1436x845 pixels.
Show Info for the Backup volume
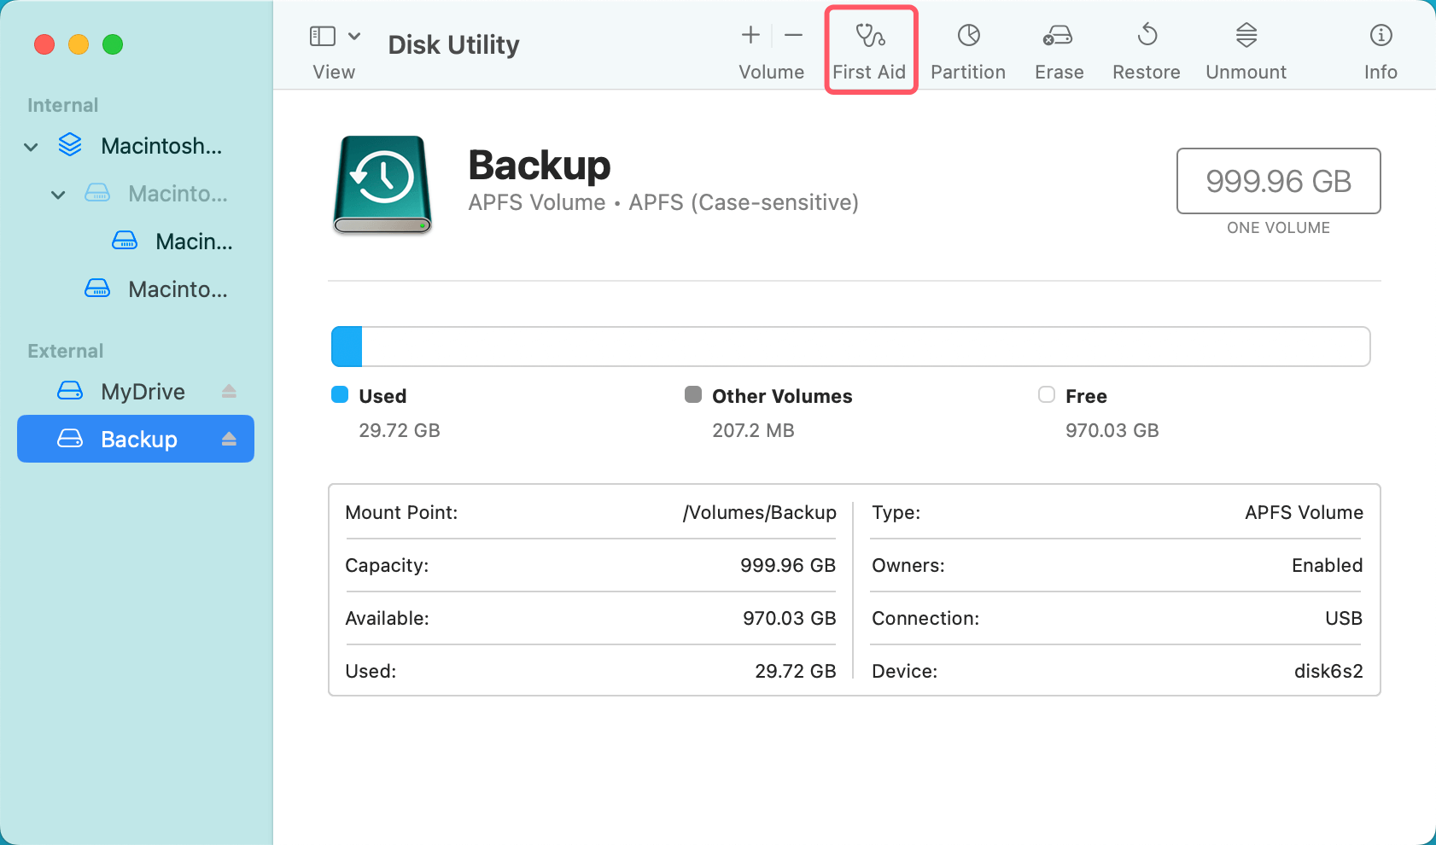pyautogui.click(x=1380, y=49)
